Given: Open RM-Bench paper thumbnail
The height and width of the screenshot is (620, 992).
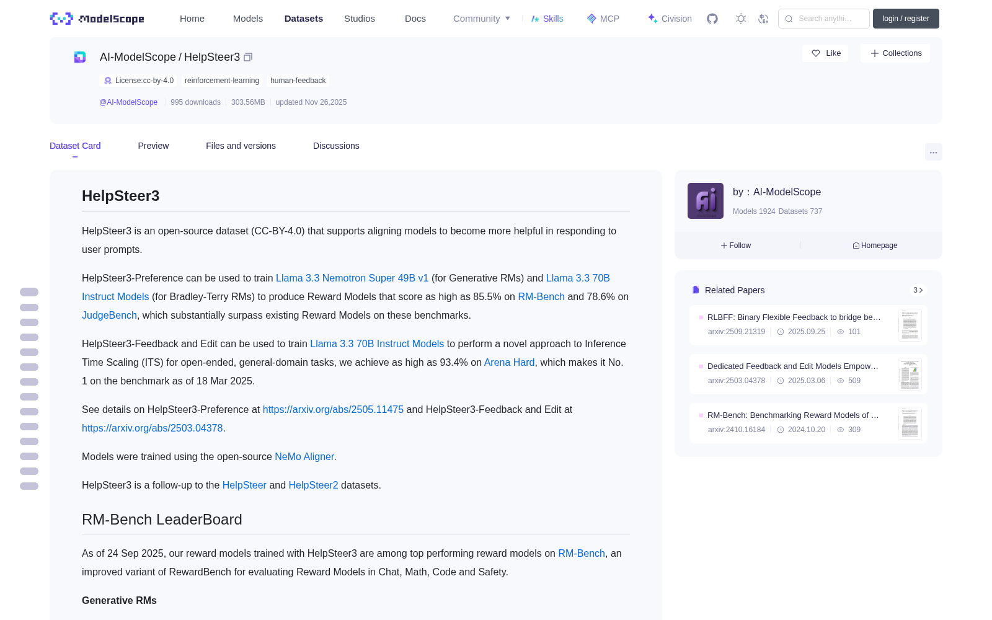Looking at the screenshot, I should pos(910,423).
